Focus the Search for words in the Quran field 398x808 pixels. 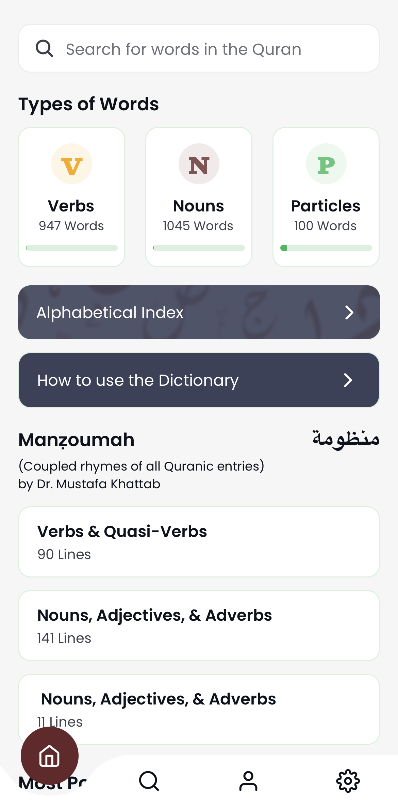[x=199, y=48]
